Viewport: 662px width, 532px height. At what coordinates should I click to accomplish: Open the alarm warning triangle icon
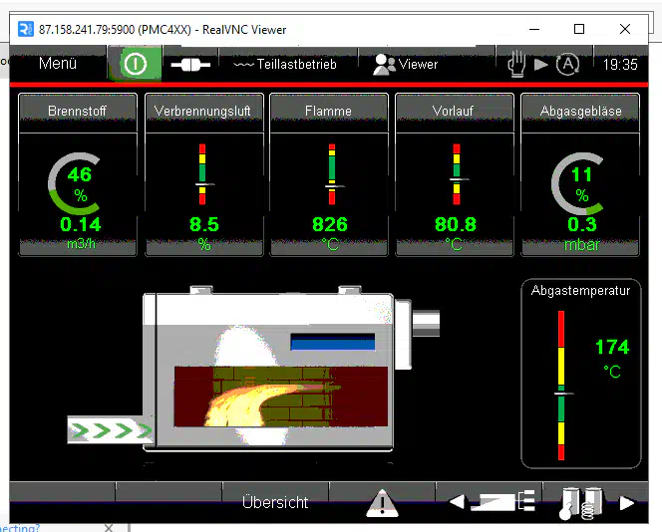[x=382, y=503]
